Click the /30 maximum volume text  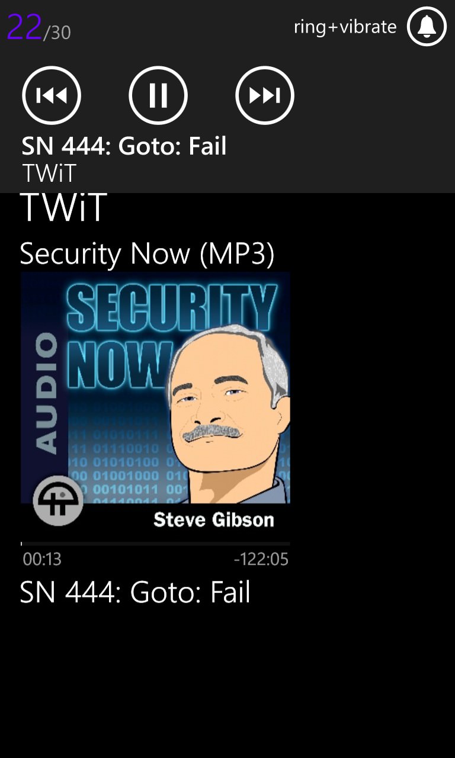coord(57,33)
